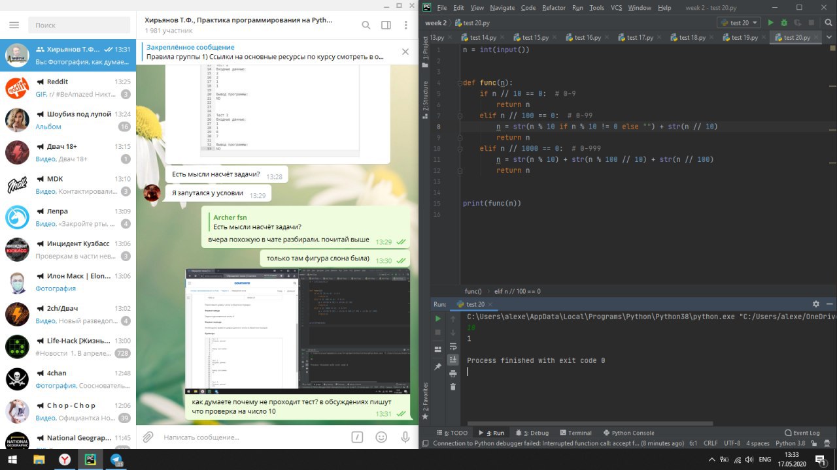Open the VCS menu

click(x=616, y=8)
